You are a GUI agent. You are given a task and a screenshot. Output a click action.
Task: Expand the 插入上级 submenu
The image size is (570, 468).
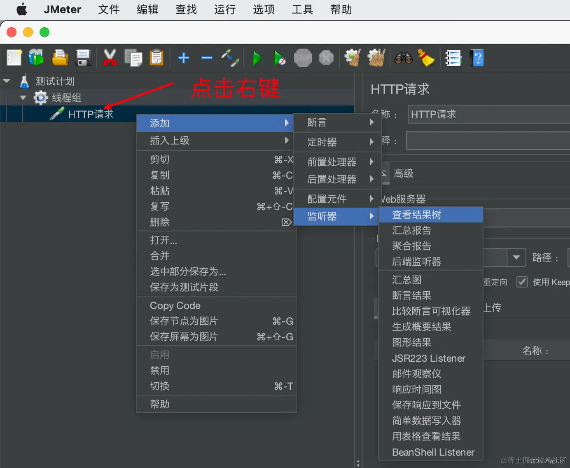pos(215,140)
